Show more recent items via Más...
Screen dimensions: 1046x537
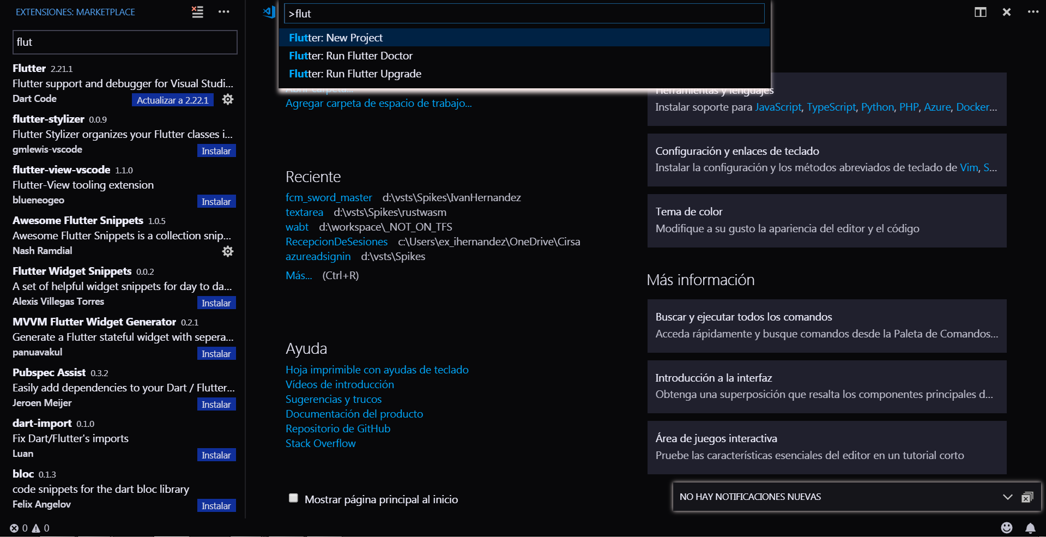tap(299, 275)
